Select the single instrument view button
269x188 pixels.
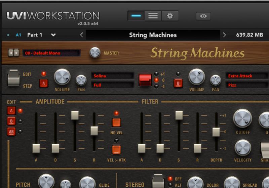(136, 16)
